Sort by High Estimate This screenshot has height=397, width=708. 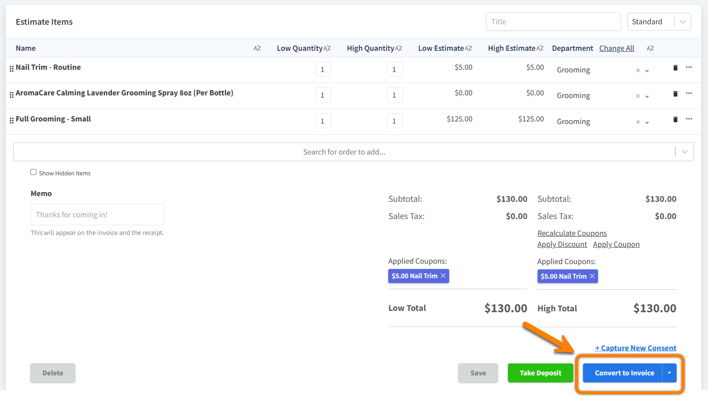pos(540,48)
